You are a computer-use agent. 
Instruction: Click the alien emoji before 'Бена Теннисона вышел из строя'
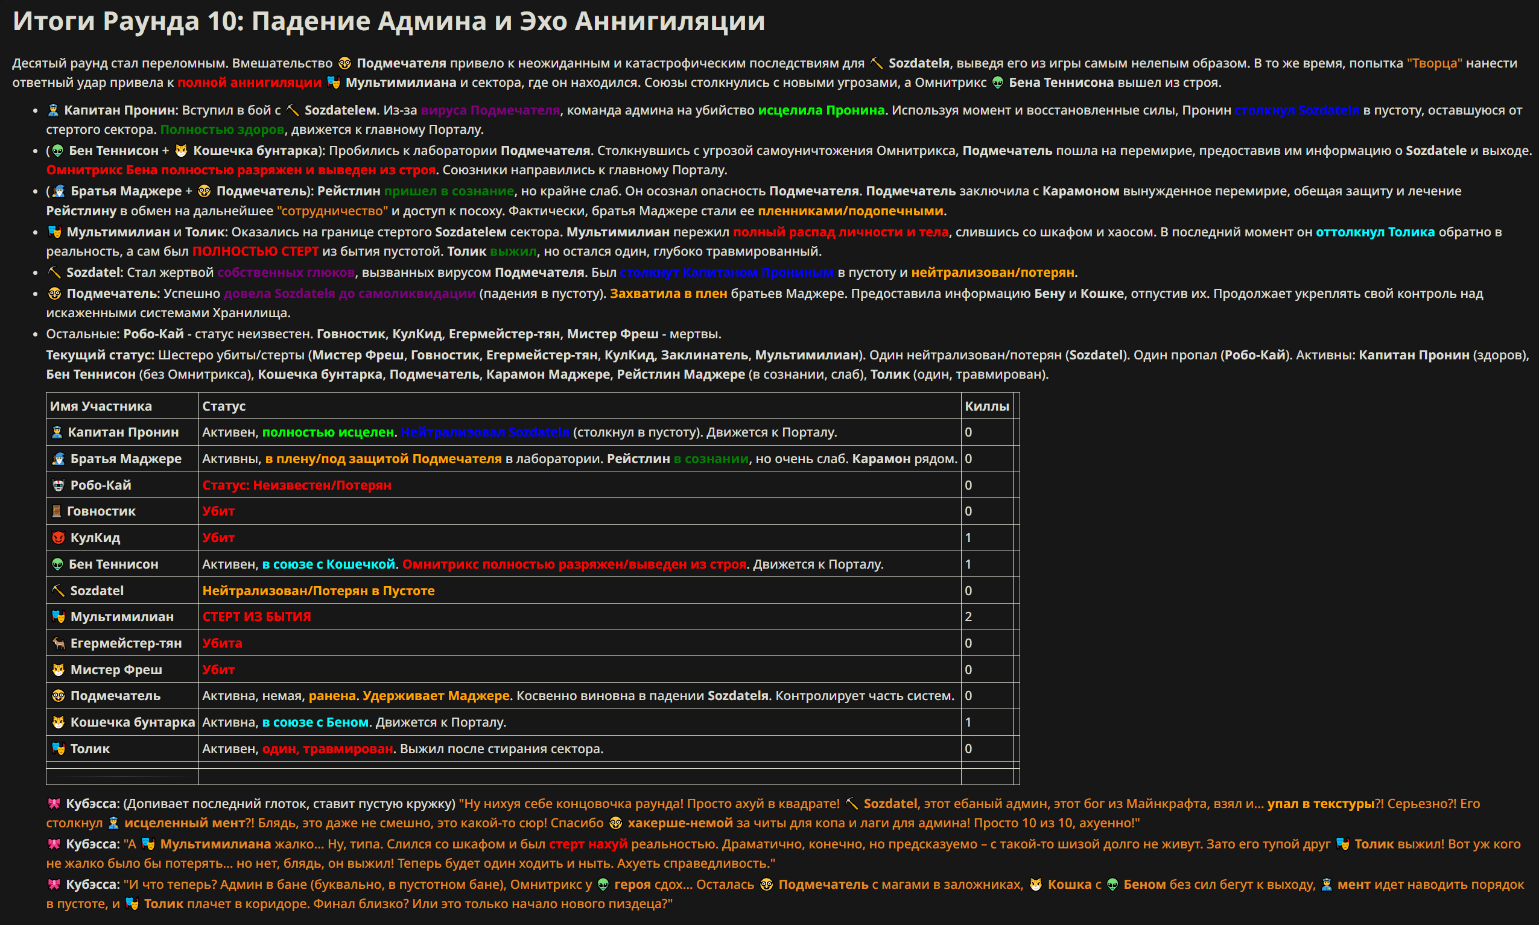[998, 82]
